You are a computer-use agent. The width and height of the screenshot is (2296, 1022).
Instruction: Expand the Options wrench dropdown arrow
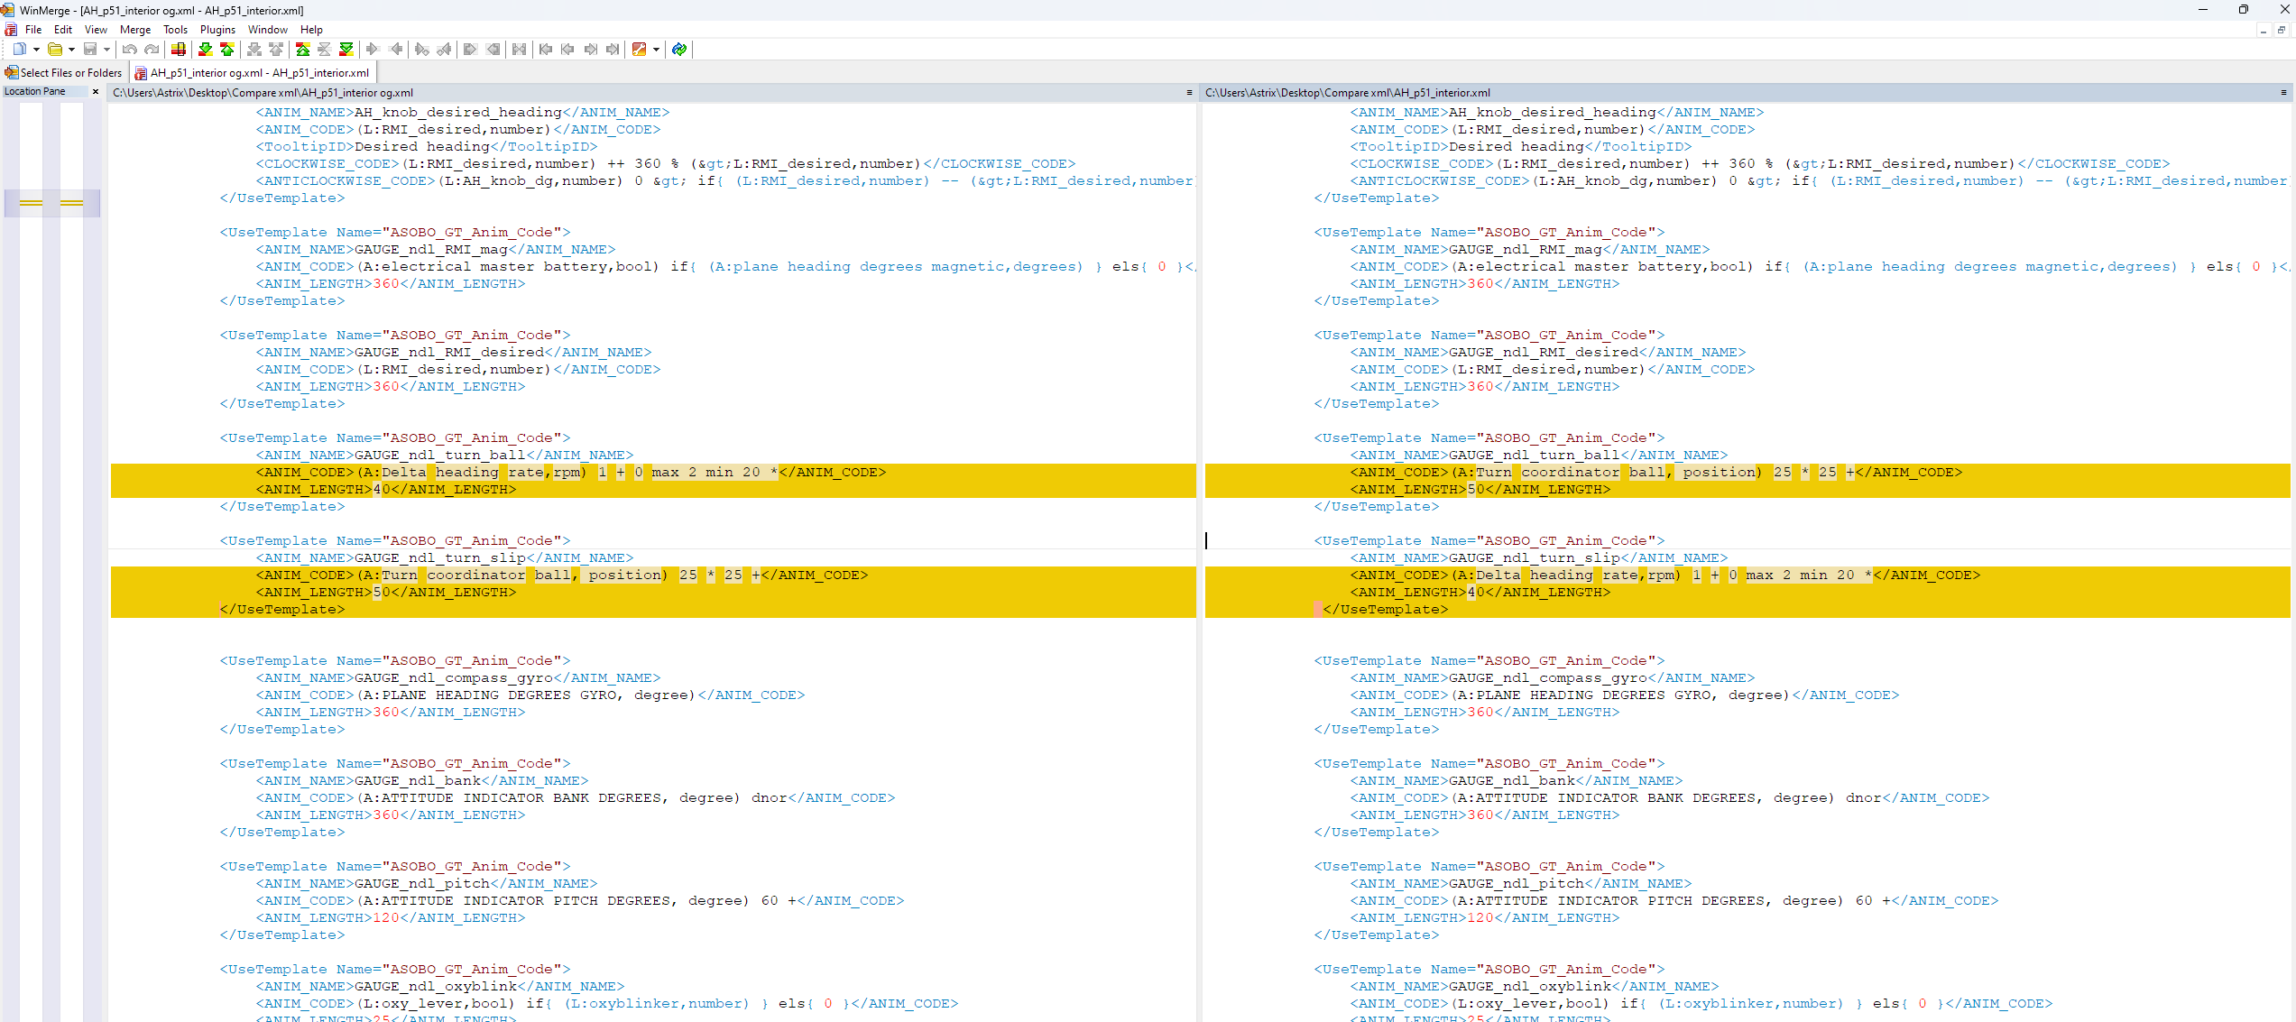click(x=657, y=50)
